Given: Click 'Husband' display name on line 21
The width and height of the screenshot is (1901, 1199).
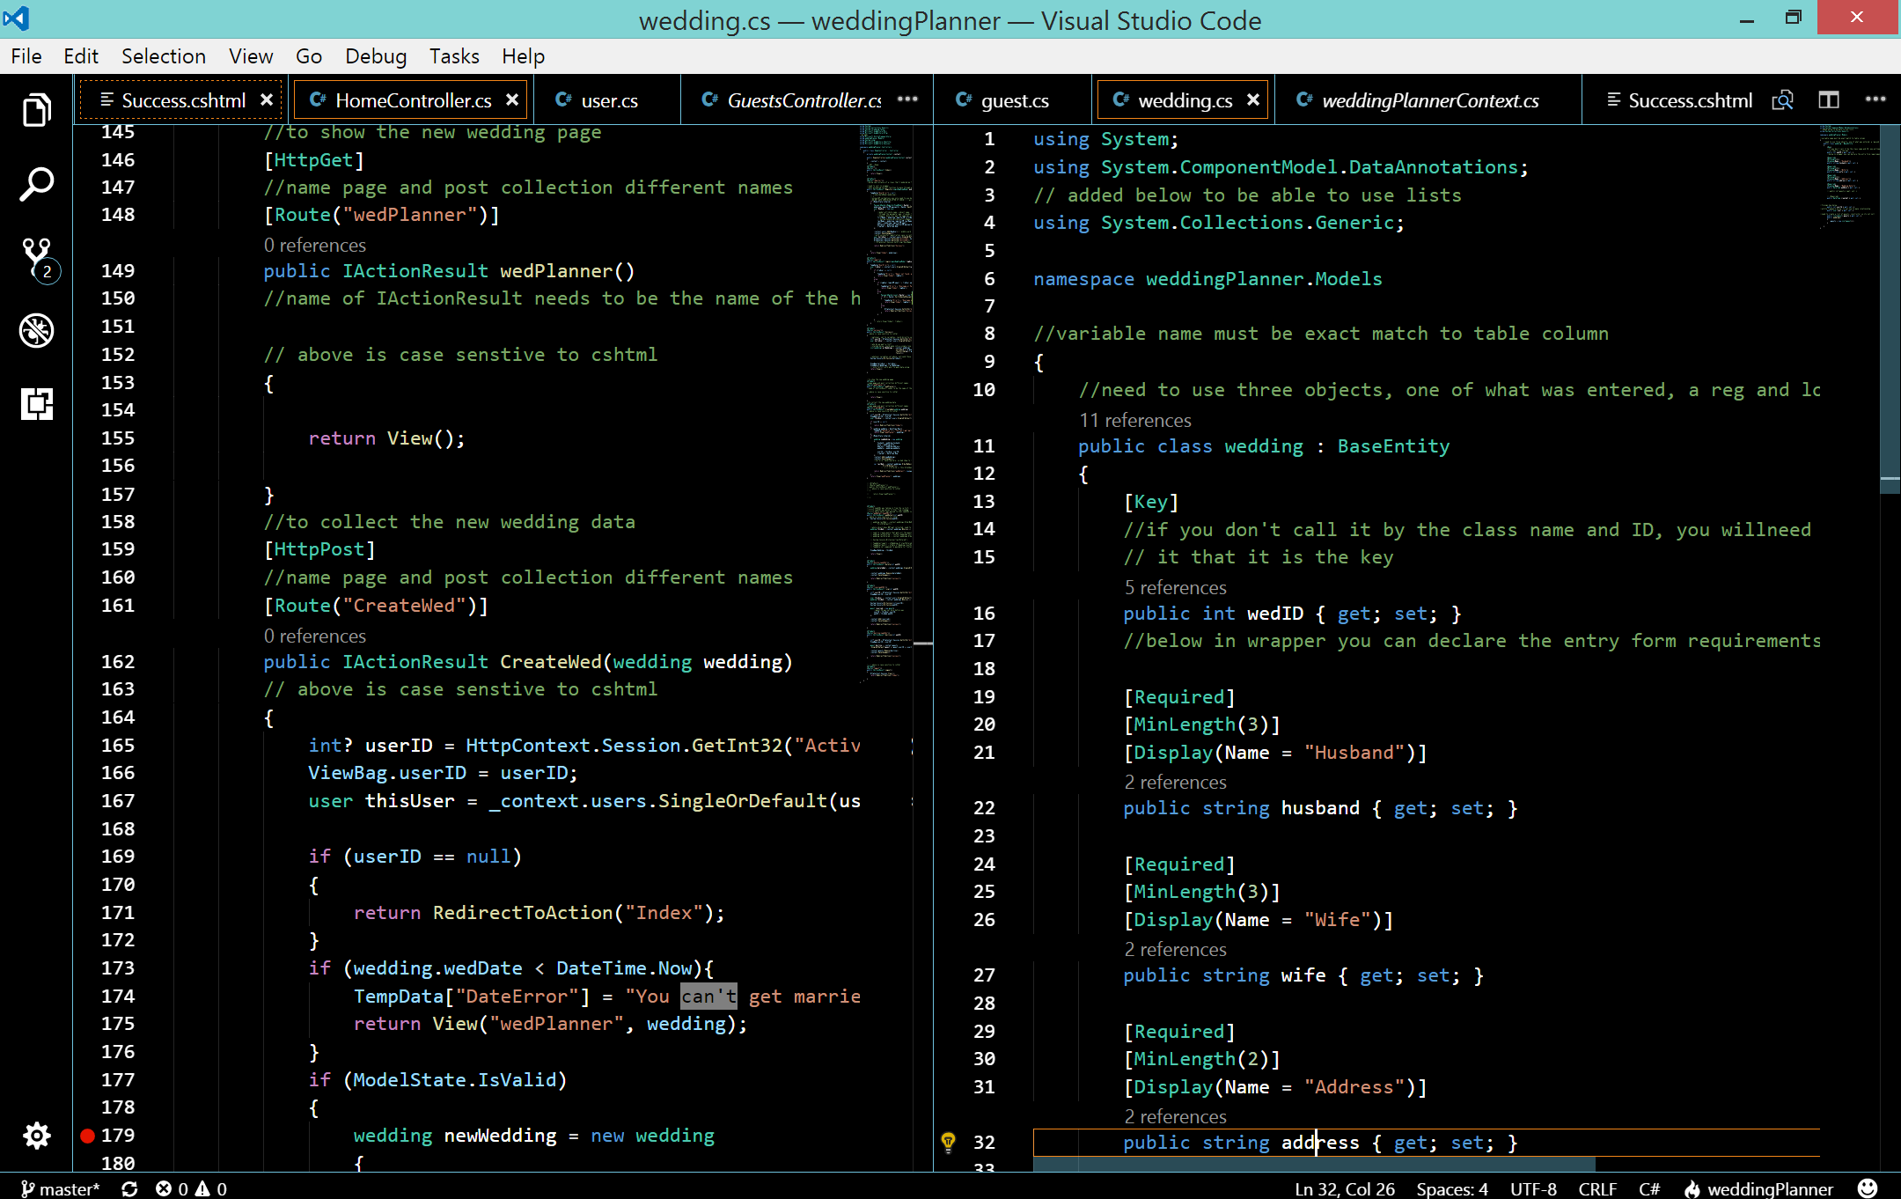Looking at the screenshot, I should (1354, 753).
